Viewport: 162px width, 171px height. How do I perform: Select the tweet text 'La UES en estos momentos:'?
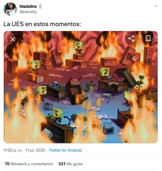pos(42,24)
